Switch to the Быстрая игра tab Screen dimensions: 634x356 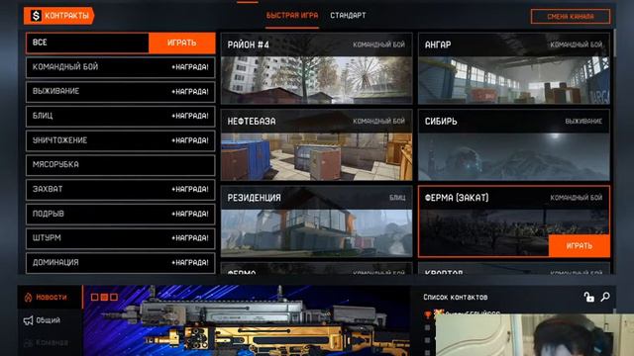pos(292,16)
